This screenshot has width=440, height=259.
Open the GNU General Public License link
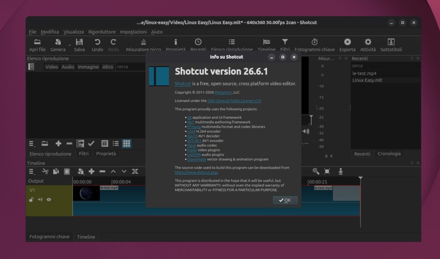(x=234, y=101)
